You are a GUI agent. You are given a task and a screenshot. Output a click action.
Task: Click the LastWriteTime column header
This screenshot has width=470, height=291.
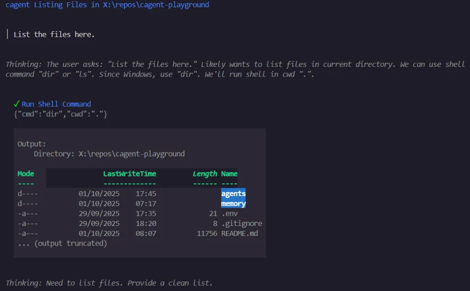click(x=129, y=174)
